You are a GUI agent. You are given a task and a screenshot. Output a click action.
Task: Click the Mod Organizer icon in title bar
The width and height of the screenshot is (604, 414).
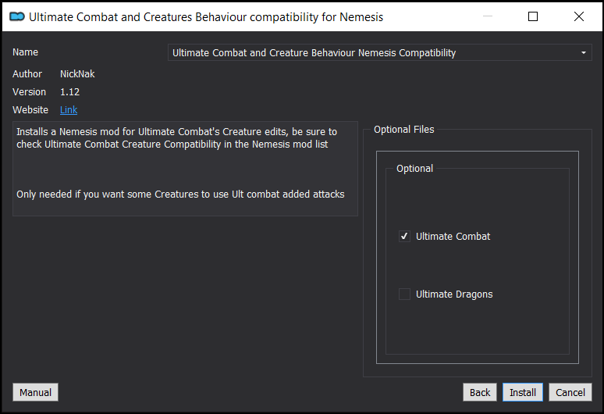click(17, 16)
